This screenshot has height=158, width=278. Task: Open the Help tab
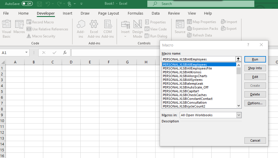208,13
